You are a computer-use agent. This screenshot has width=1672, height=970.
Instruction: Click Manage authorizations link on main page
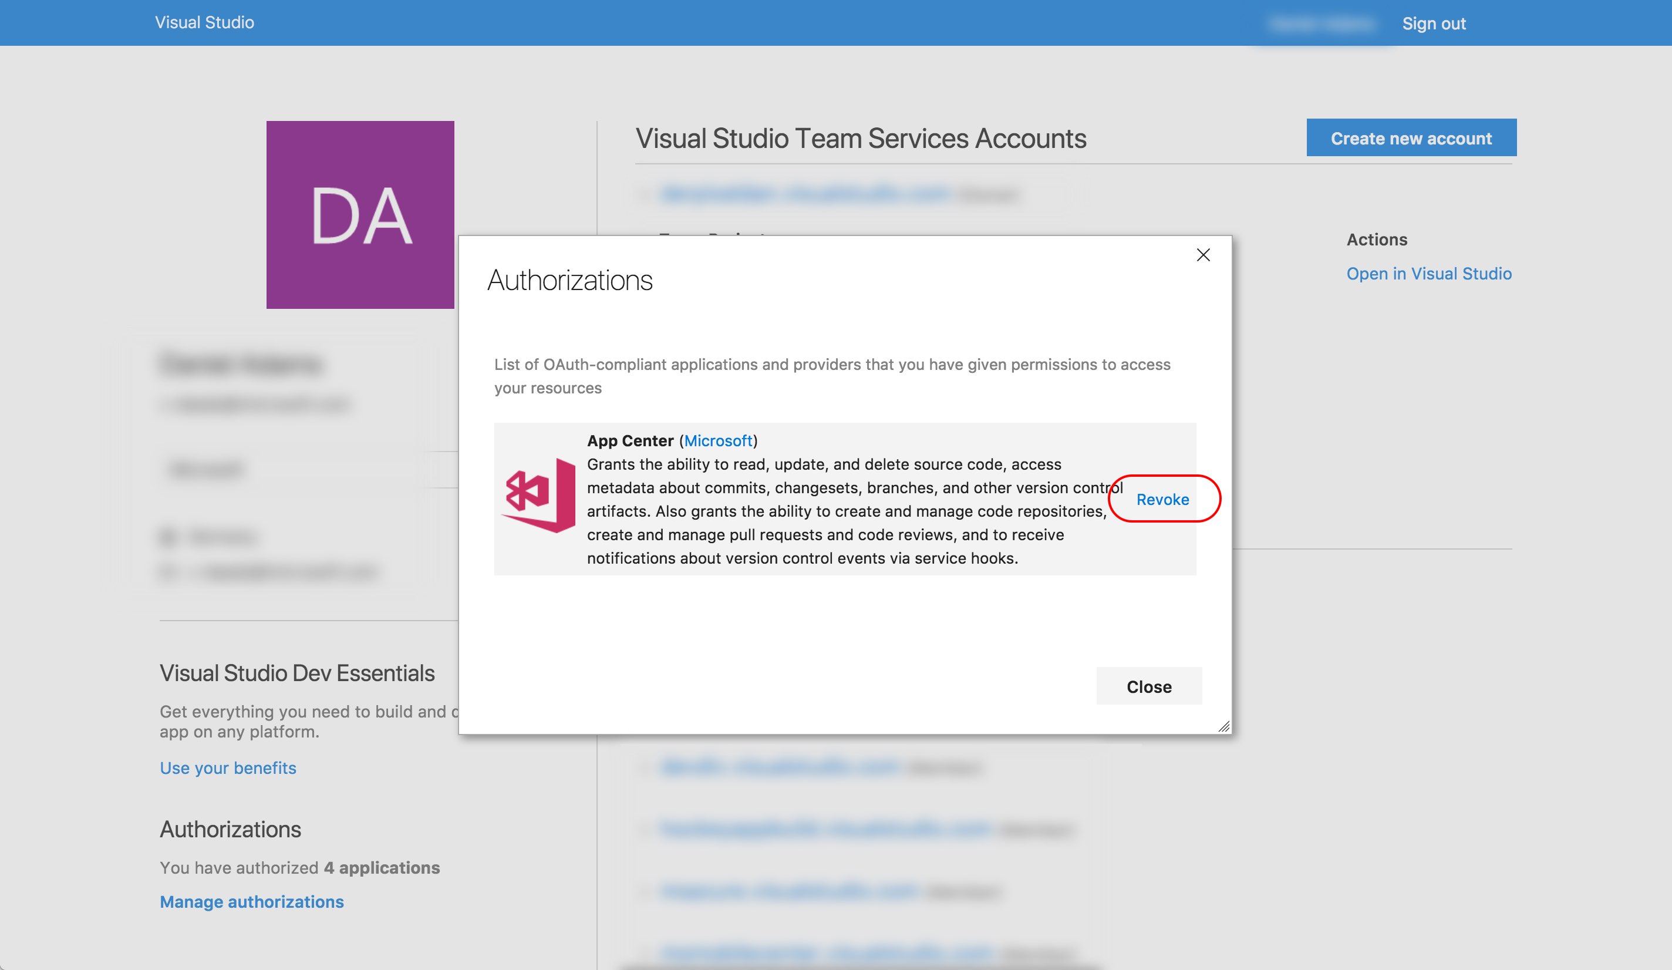(252, 900)
